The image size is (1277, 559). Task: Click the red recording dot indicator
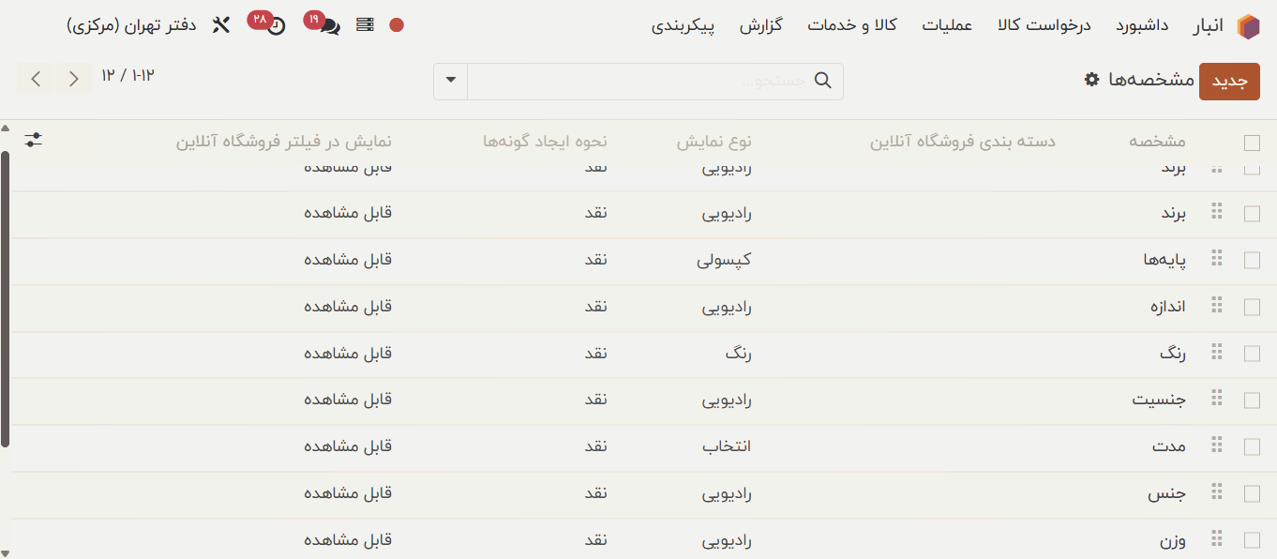pyautogui.click(x=397, y=25)
